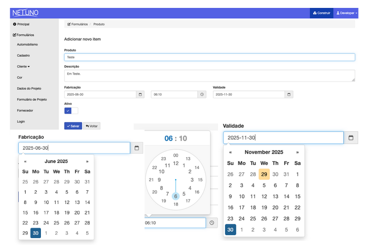The width and height of the screenshot is (367, 247).
Task: Open calendar icon beside enlarged Validade field
Action: click(x=351, y=138)
